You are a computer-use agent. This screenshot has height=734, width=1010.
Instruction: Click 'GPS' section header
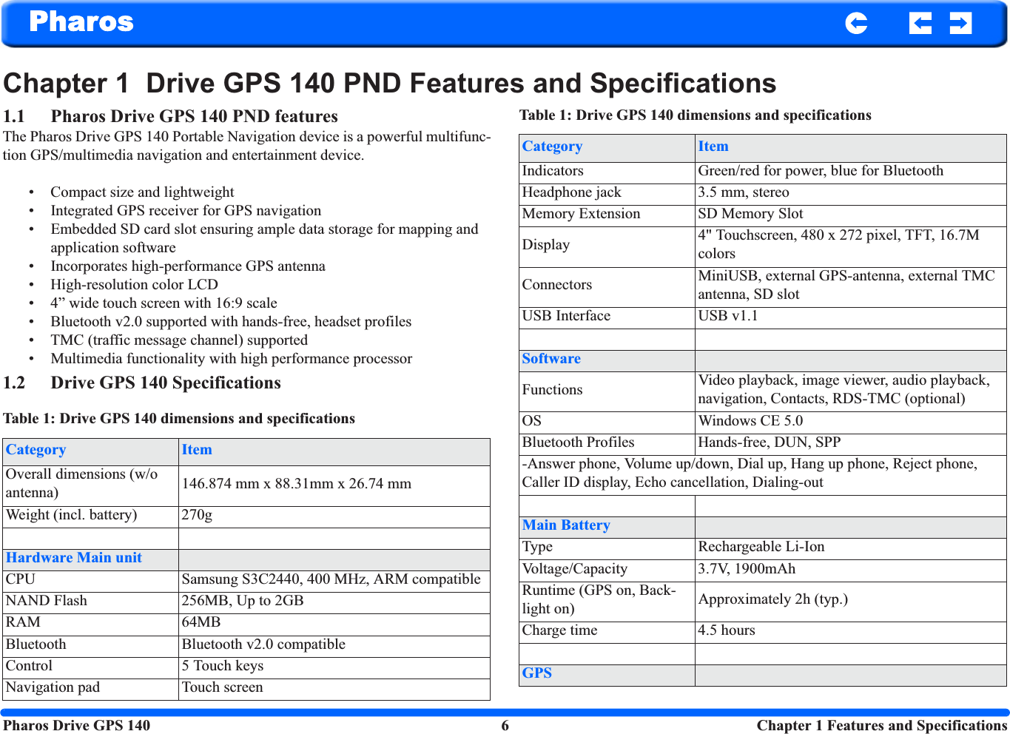(x=537, y=673)
